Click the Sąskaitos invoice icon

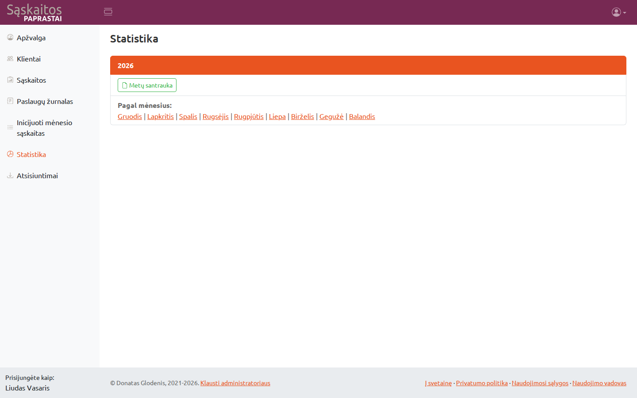(x=10, y=80)
